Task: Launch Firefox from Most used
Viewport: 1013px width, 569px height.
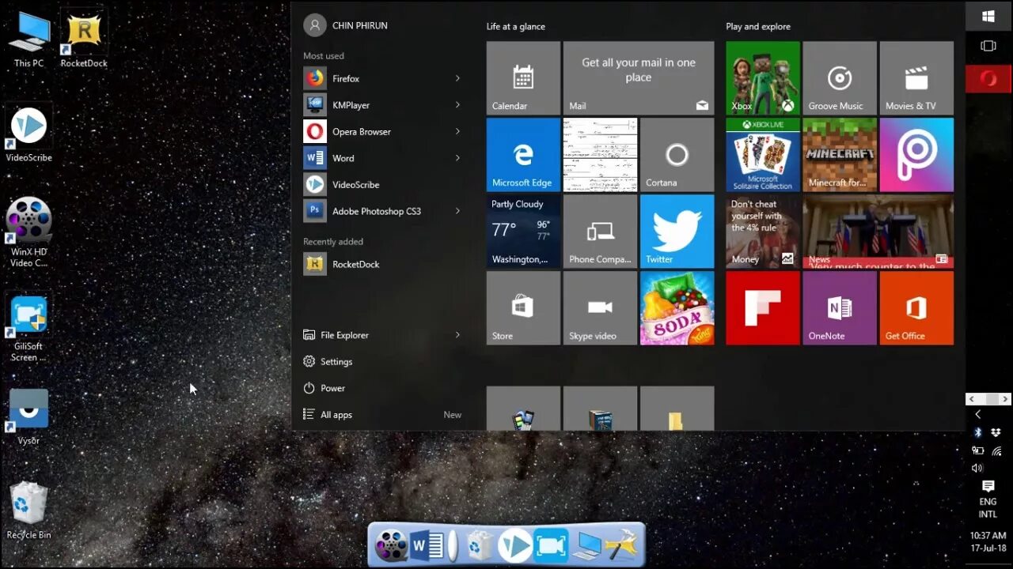Action: (382, 78)
